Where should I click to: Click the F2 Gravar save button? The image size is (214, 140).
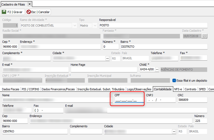click(12, 12)
